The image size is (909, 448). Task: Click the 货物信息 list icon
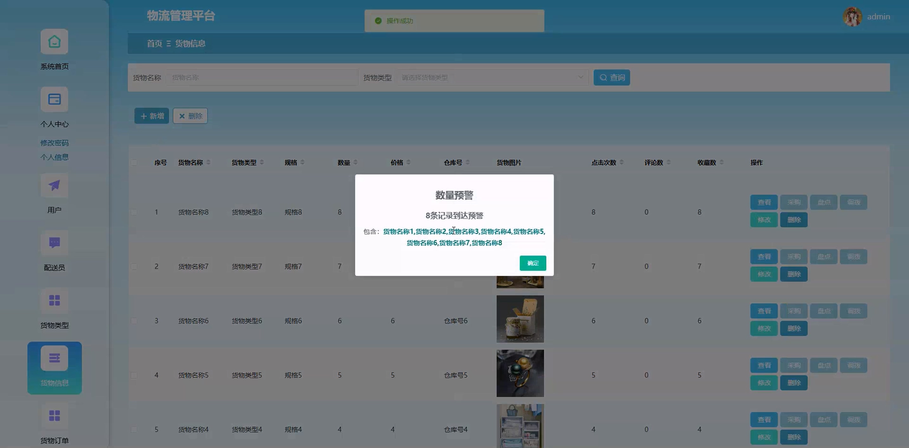pyautogui.click(x=54, y=358)
